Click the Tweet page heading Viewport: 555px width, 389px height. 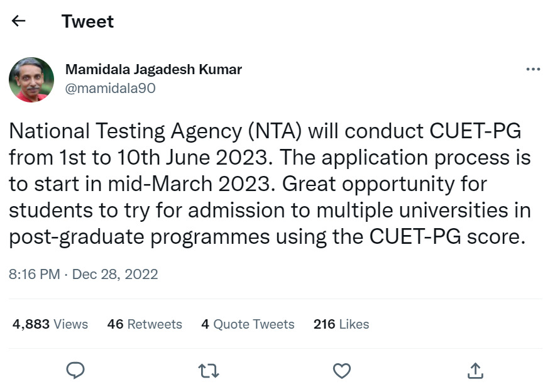click(87, 21)
